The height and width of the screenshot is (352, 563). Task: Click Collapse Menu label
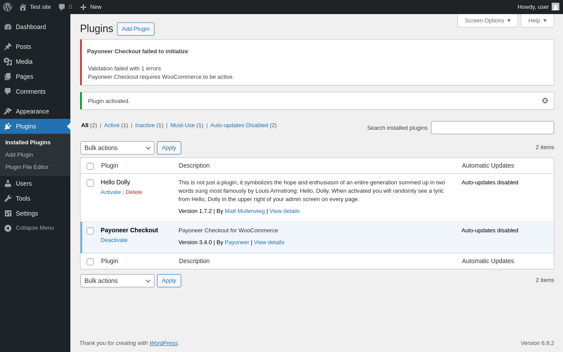35,228
